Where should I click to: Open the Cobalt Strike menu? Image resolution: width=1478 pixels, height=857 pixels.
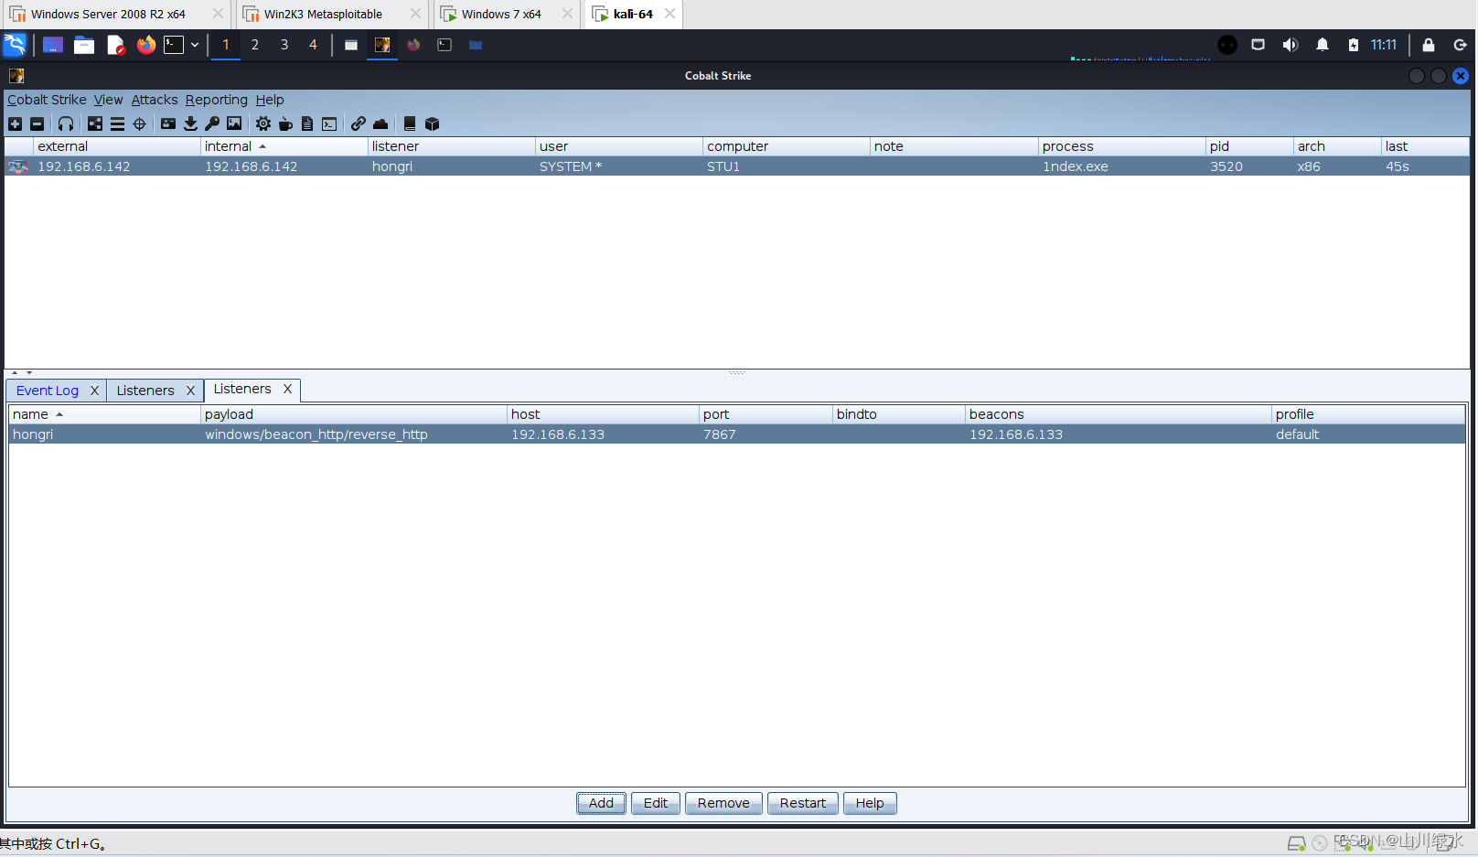coord(47,100)
